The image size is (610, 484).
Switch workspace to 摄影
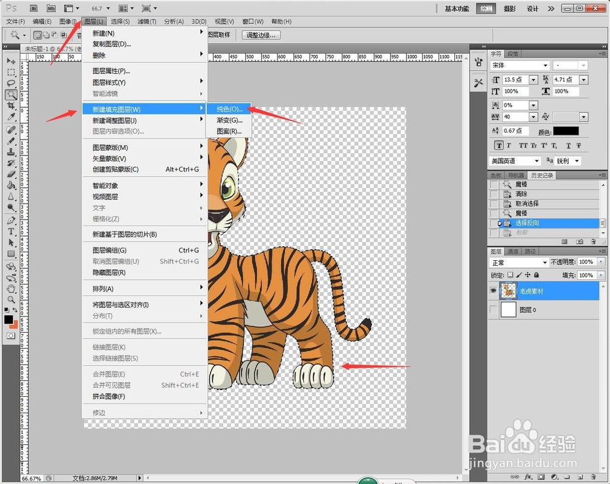point(509,9)
